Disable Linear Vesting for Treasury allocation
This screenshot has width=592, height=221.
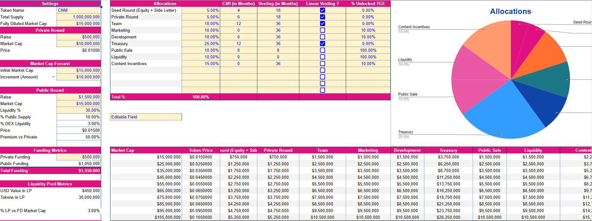point(322,44)
